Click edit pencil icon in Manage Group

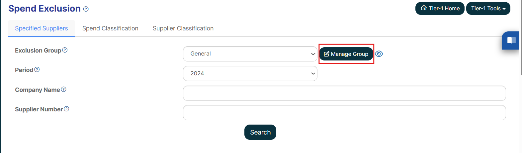tap(326, 54)
